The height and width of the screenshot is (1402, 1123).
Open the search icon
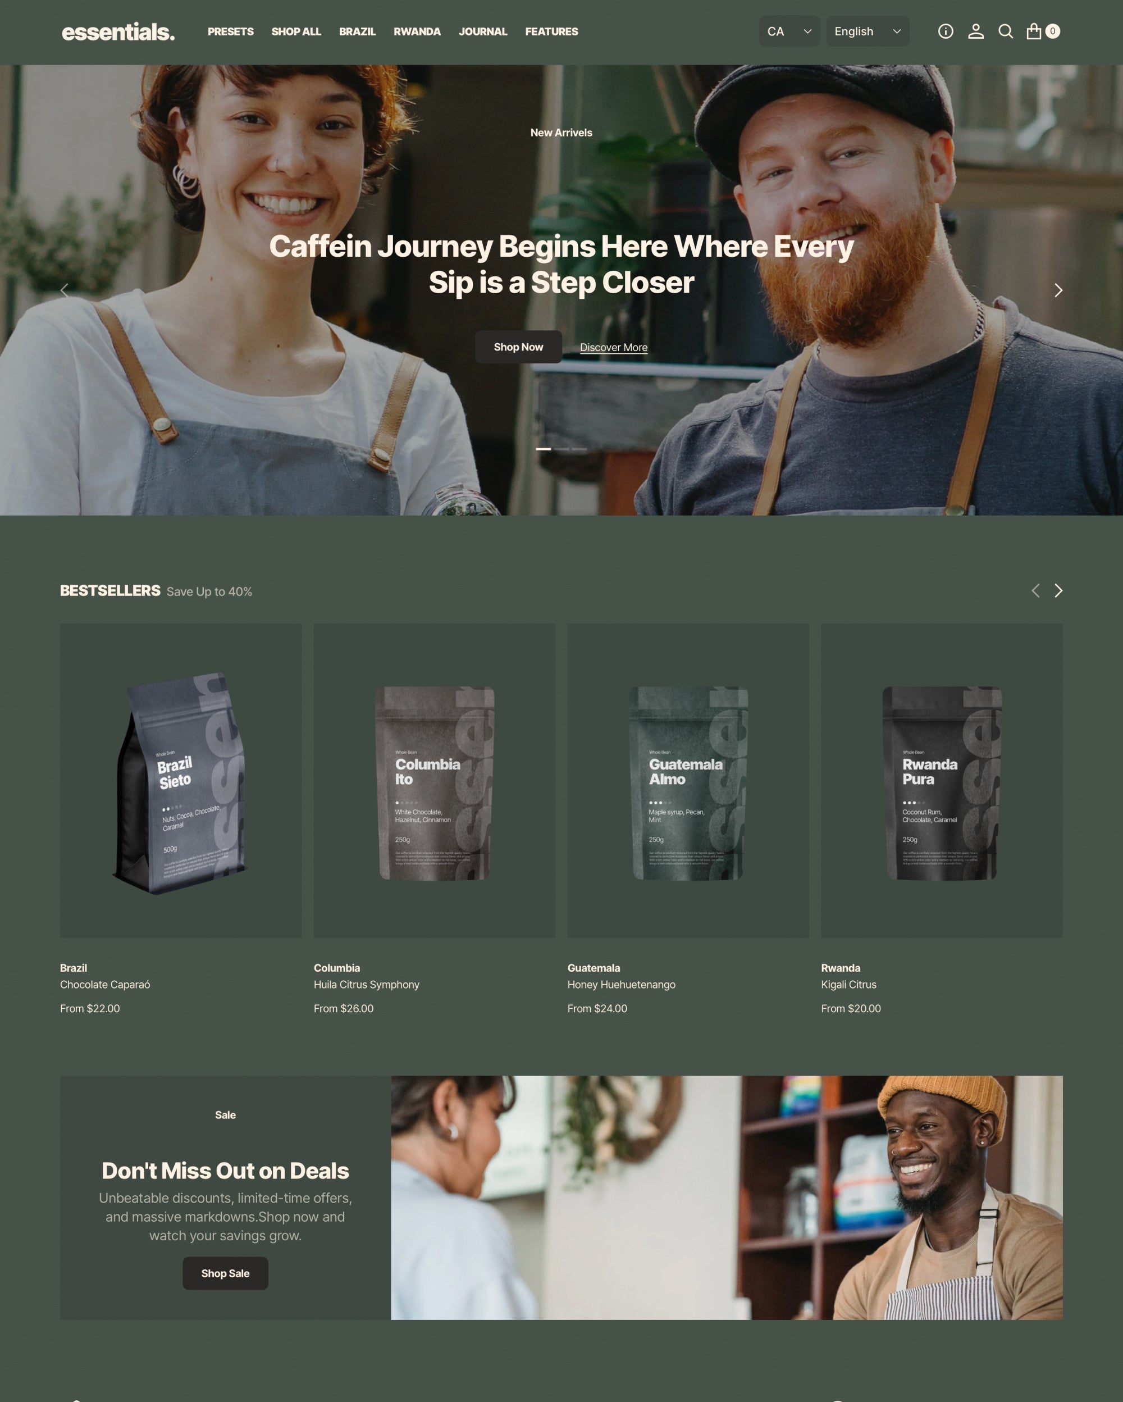pos(1004,32)
